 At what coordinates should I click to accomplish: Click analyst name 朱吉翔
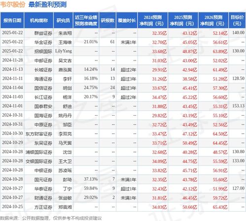tap(65, 33)
